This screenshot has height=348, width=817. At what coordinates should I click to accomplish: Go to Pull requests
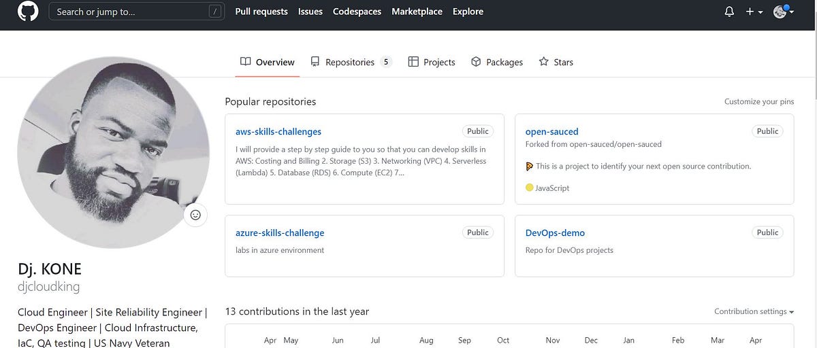pos(261,12)
